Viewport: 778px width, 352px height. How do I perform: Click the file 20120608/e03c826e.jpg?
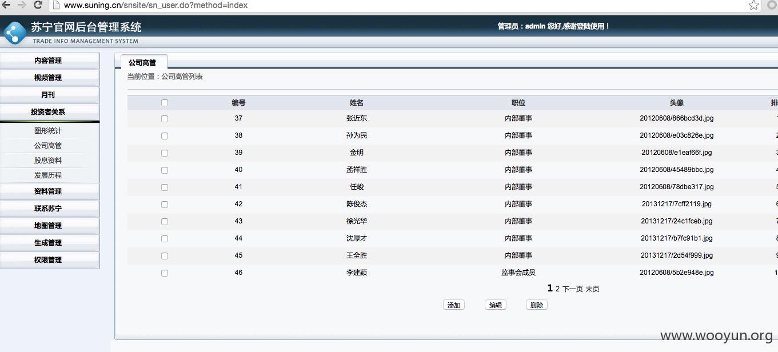click(x=677, y=135)
